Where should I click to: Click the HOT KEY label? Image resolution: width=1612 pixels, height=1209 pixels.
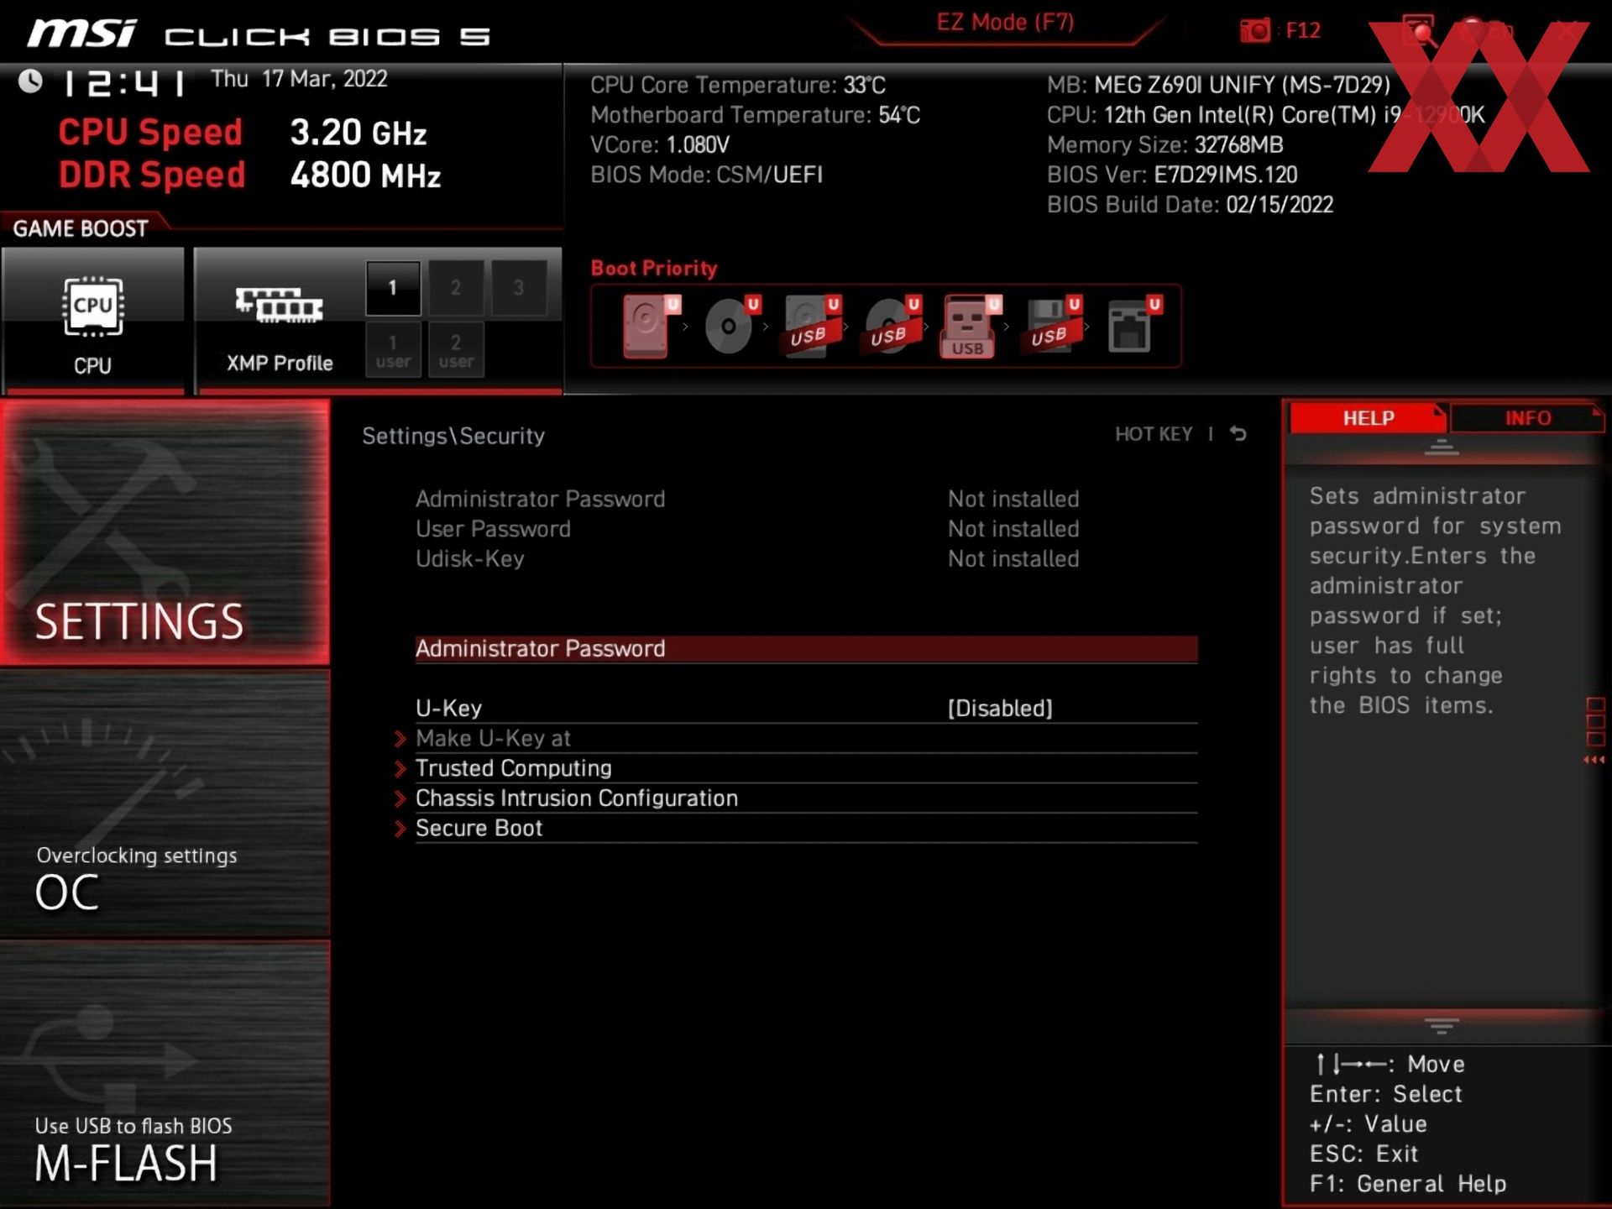[1154, 434]
